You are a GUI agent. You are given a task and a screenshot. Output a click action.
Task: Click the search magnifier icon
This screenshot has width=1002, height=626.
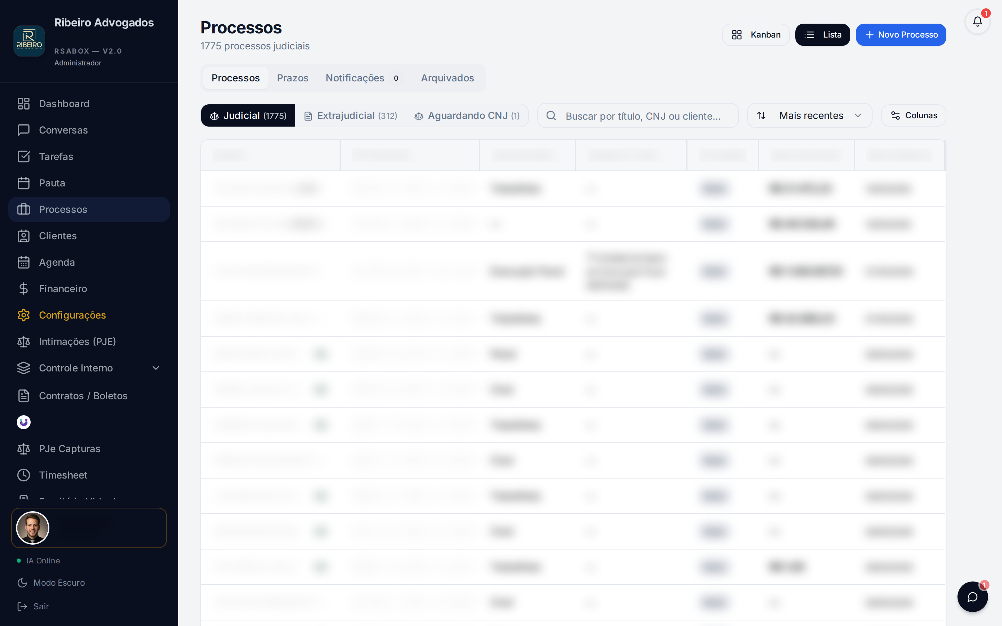[551, 115]
